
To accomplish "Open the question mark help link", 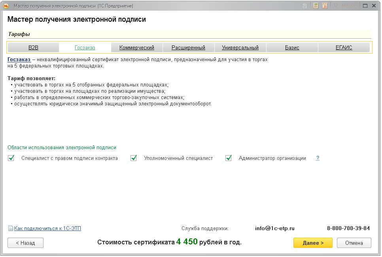I will coord(318,158).
